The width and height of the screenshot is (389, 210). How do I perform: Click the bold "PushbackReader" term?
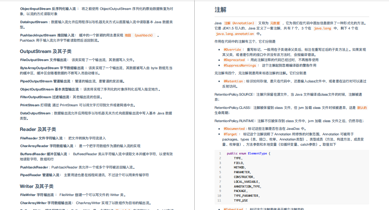(x=34, y=167)
